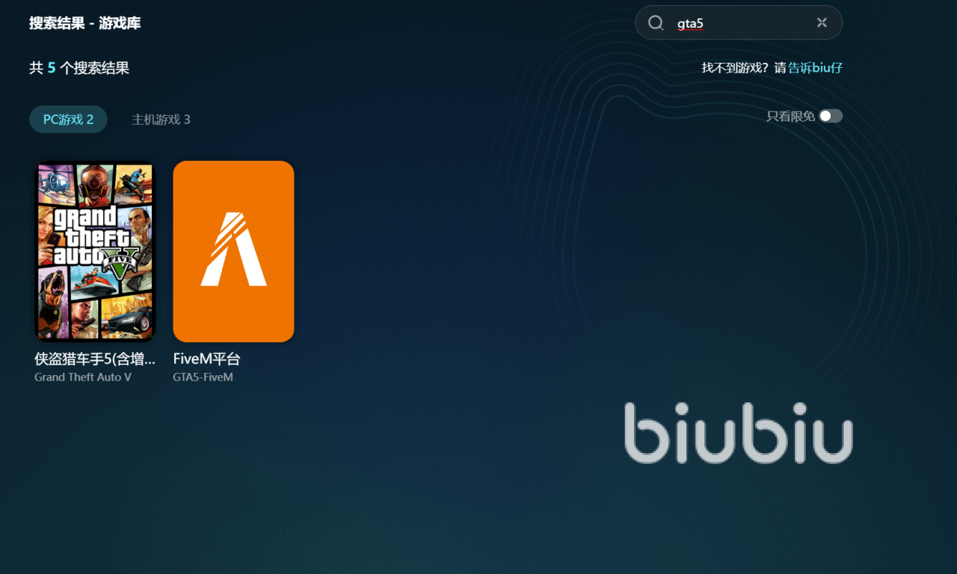The image size is (957, 574).
Task: Focus the search box containing gta5
Action: coord(740,23)
